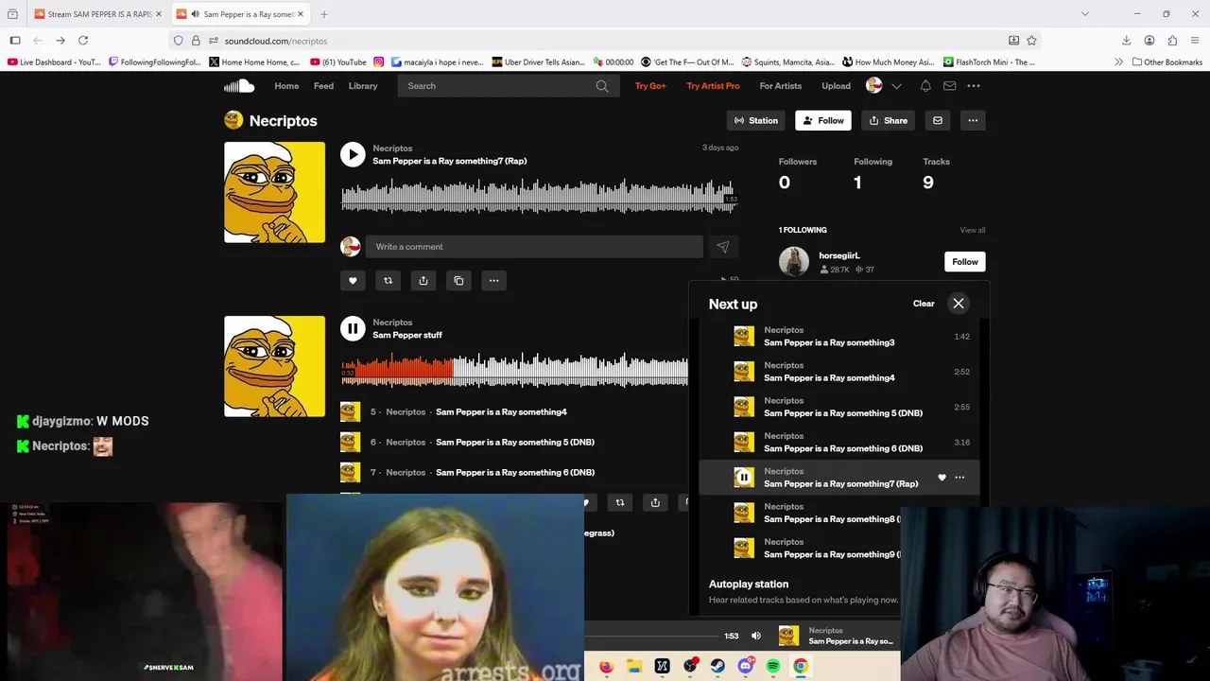Open the browser tab list dropdown
Viewport: 1210px width, 681px height.
[1084, 14]
